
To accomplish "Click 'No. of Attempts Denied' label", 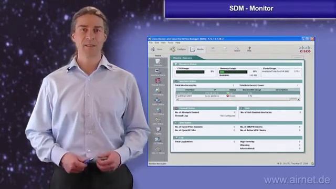I will [x=187, y=112].
